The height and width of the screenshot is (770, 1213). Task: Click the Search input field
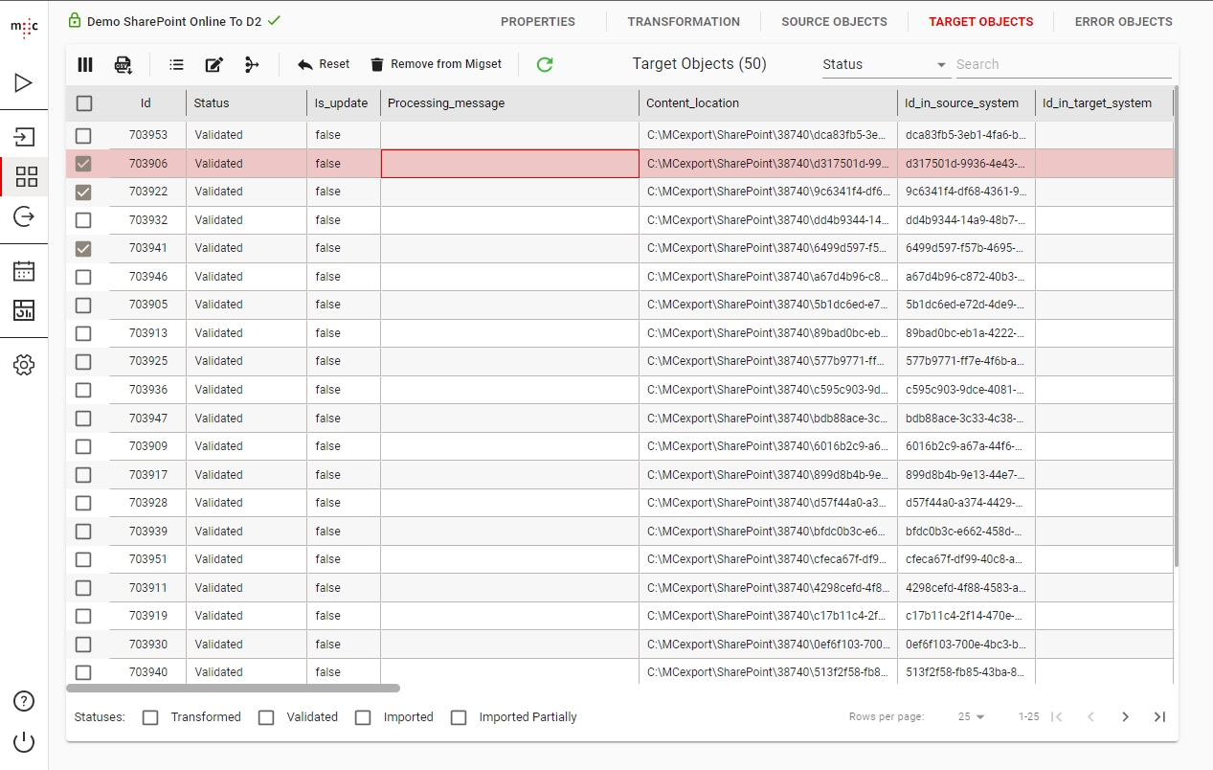tap(1063, 64)
